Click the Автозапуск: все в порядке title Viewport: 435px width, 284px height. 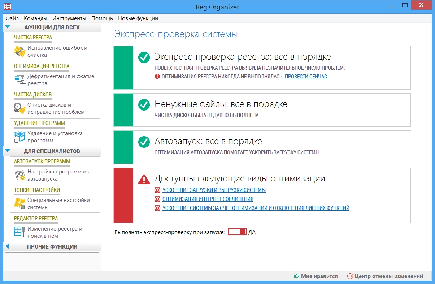point(208,141)
